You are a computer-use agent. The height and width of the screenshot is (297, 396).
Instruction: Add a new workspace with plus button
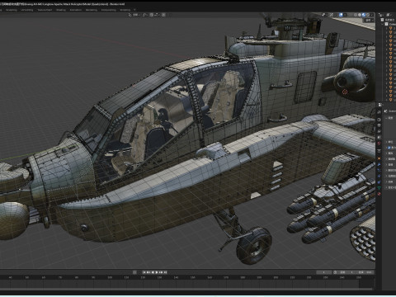click(x=134, y=10)
